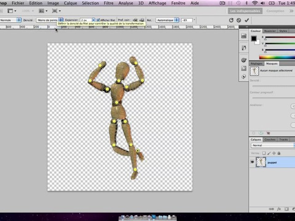The image size is (295, 221).
Task: Open the Densité dropdown Moins de points
Action: point(49,20)
